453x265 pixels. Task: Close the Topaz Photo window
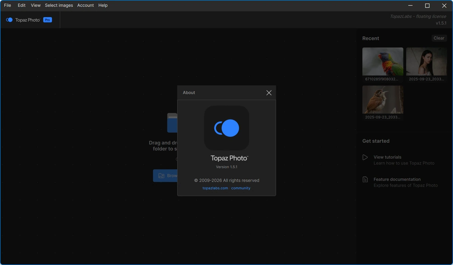[444, 5]
